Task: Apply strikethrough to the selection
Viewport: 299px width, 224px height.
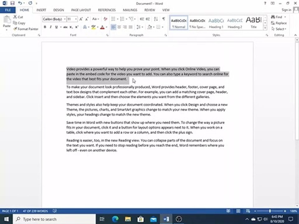Action: (x=65, y=27)
